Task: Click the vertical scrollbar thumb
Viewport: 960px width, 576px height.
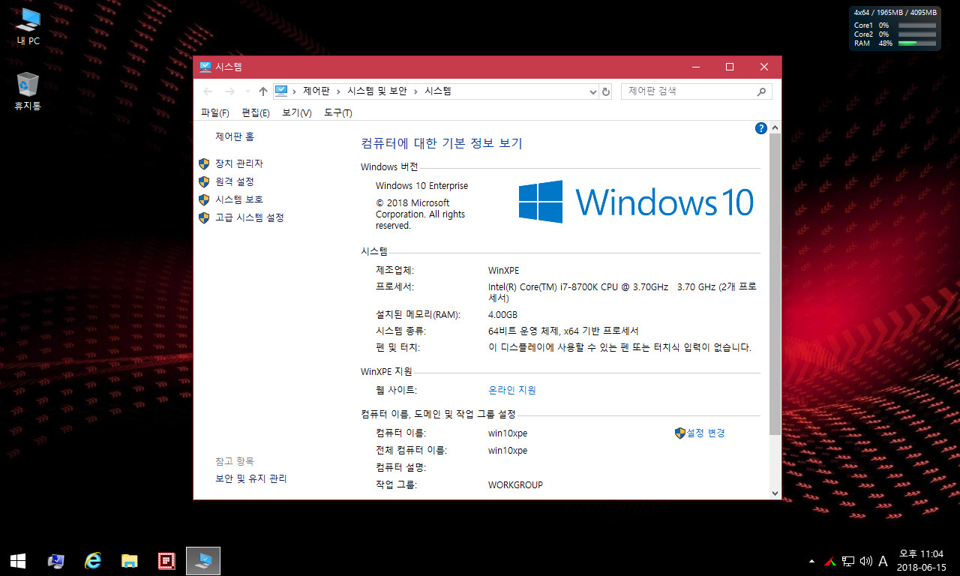Action: 775,285
